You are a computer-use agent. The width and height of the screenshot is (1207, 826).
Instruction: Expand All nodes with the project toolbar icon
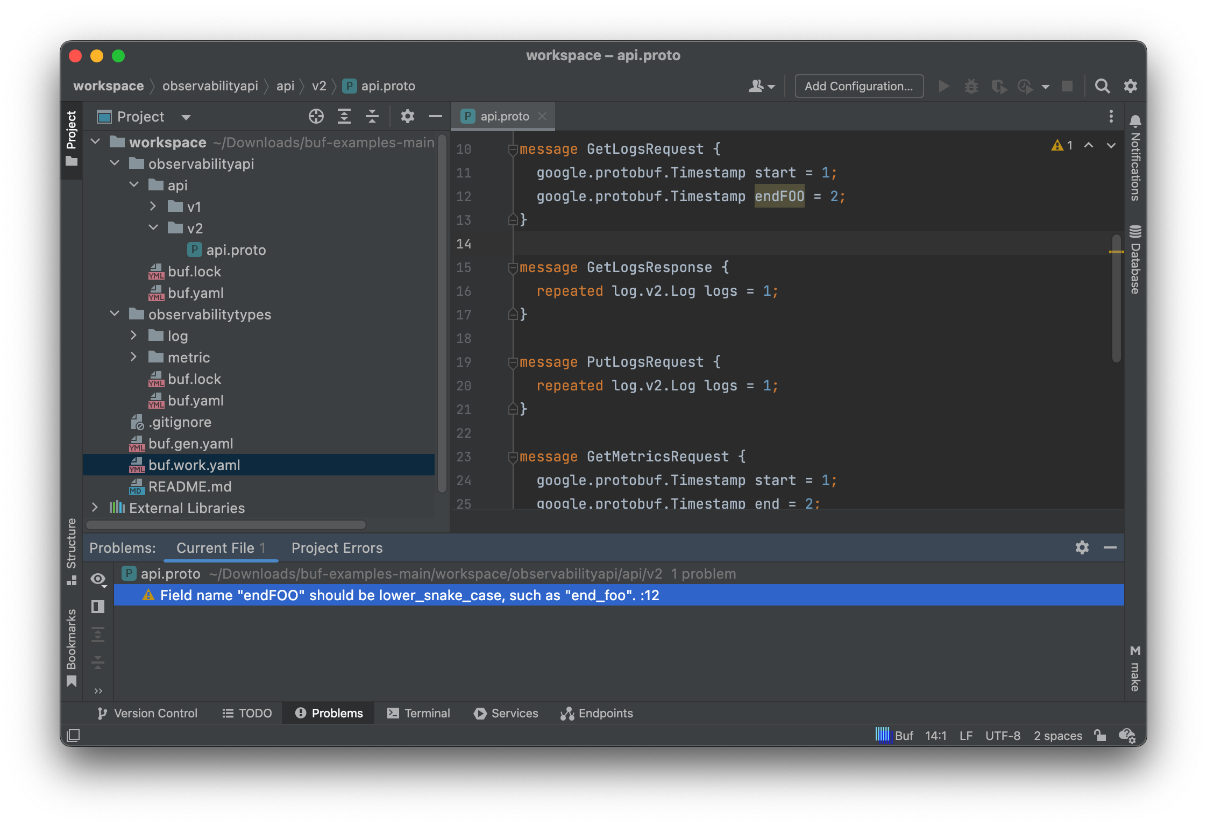click(x=344, y=116)
